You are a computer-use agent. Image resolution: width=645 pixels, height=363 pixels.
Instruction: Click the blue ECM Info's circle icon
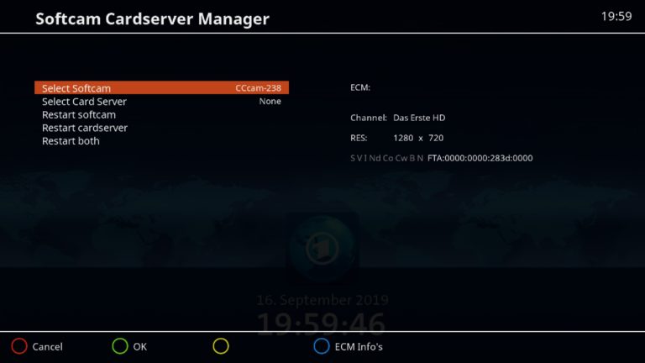[322, 346]
